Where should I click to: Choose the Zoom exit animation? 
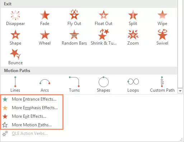pos(133,37)
